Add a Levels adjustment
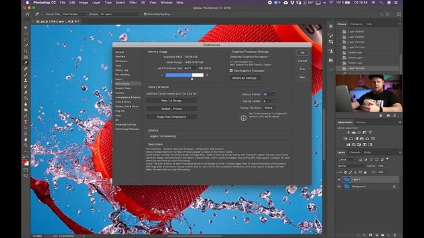Image resolution: width=424 pixels, height=238 pixels. (353, 132)
